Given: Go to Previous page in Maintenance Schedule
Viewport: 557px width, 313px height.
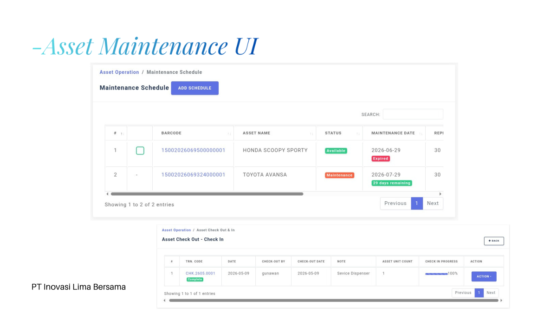Looking at the screenshot, I should (x=395, y=204).
